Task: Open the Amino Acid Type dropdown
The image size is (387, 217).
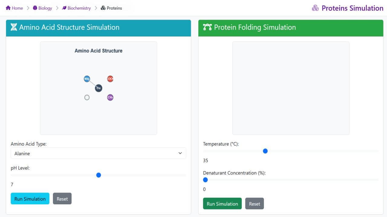Action: click(99, 153)
